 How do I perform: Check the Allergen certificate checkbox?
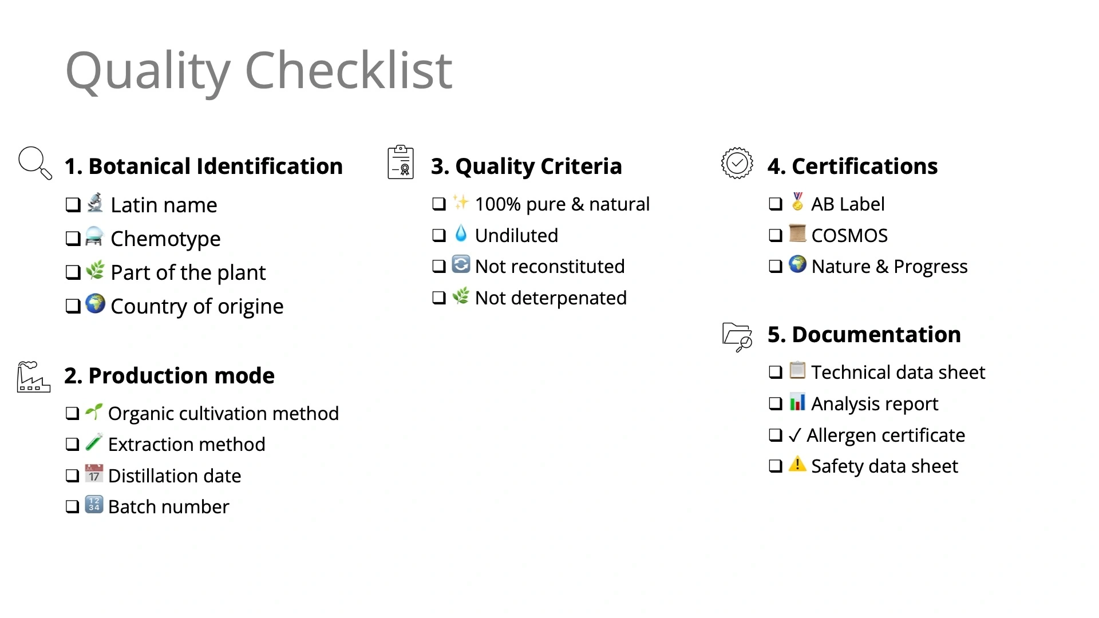pyautogui.click(x=776, y=435)
